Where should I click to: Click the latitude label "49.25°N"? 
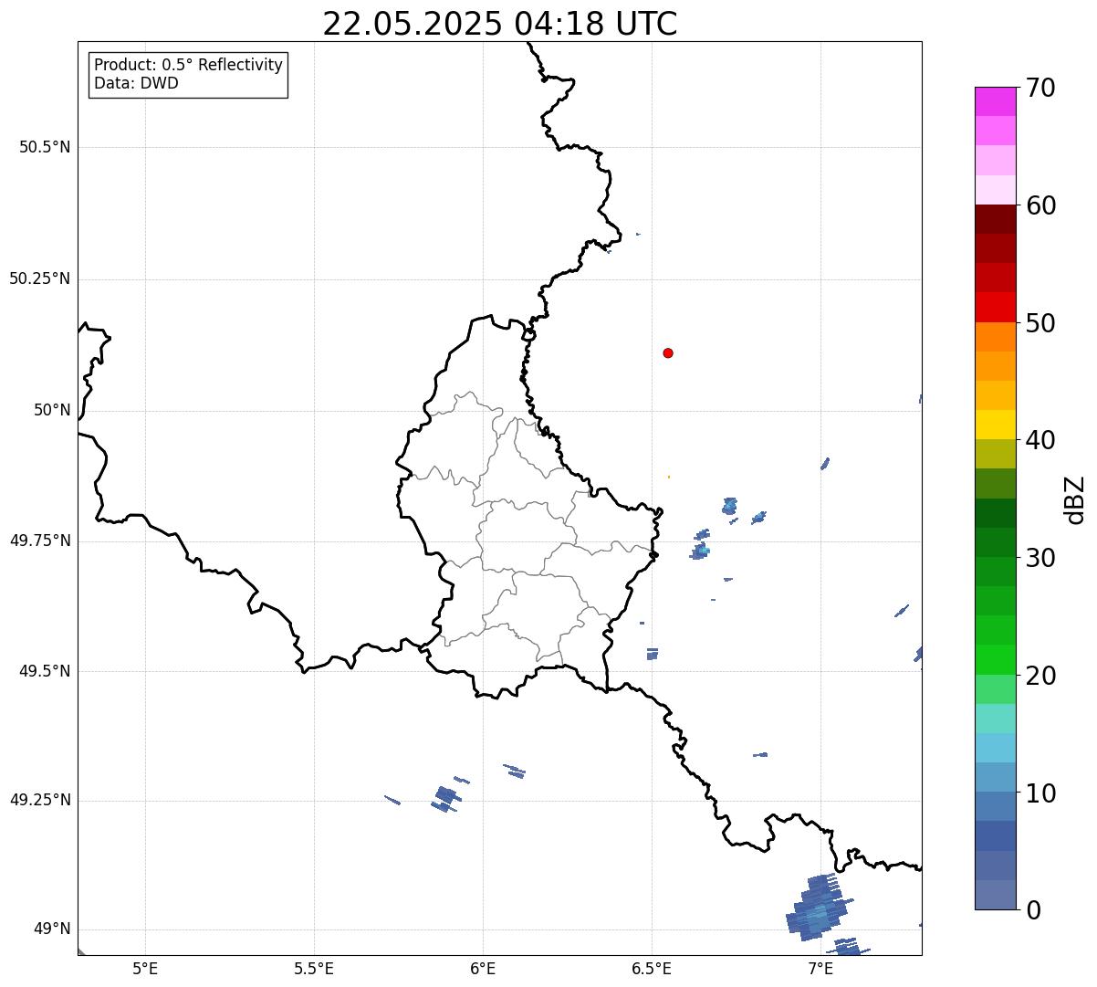click(40, 800)
